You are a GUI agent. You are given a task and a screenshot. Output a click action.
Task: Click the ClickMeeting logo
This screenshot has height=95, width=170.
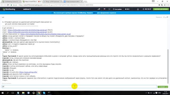pyautogui.click(x=9, y=9)
